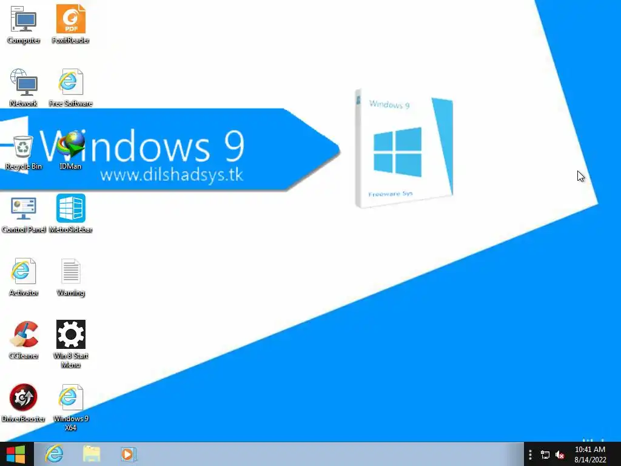Launch IDMan download manager icon

pyautogui.click(x=70, y=151)
